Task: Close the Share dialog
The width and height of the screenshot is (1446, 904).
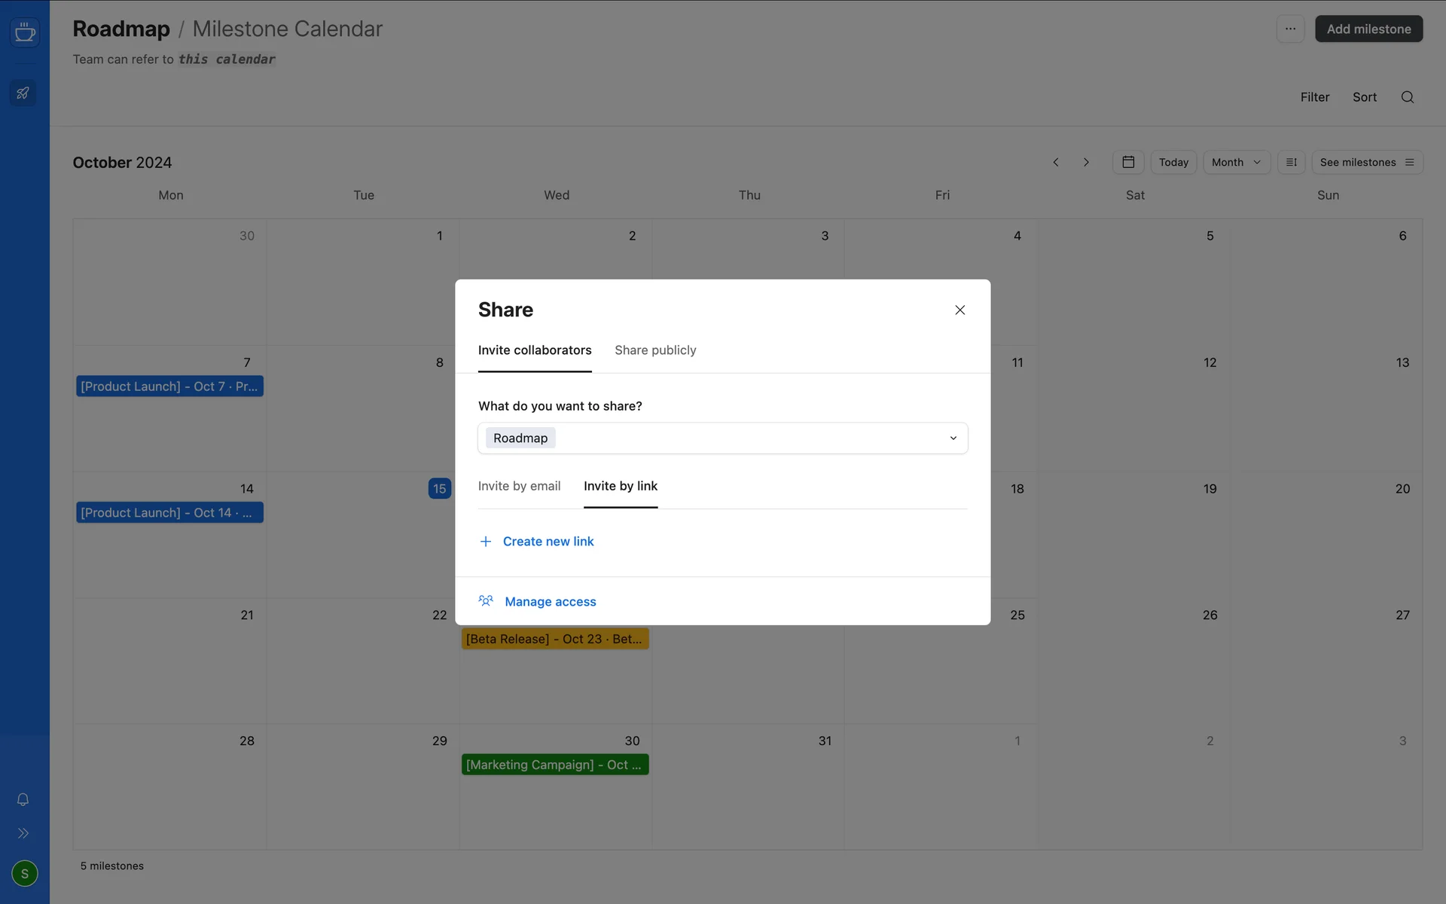Action: tap(959, 310)
